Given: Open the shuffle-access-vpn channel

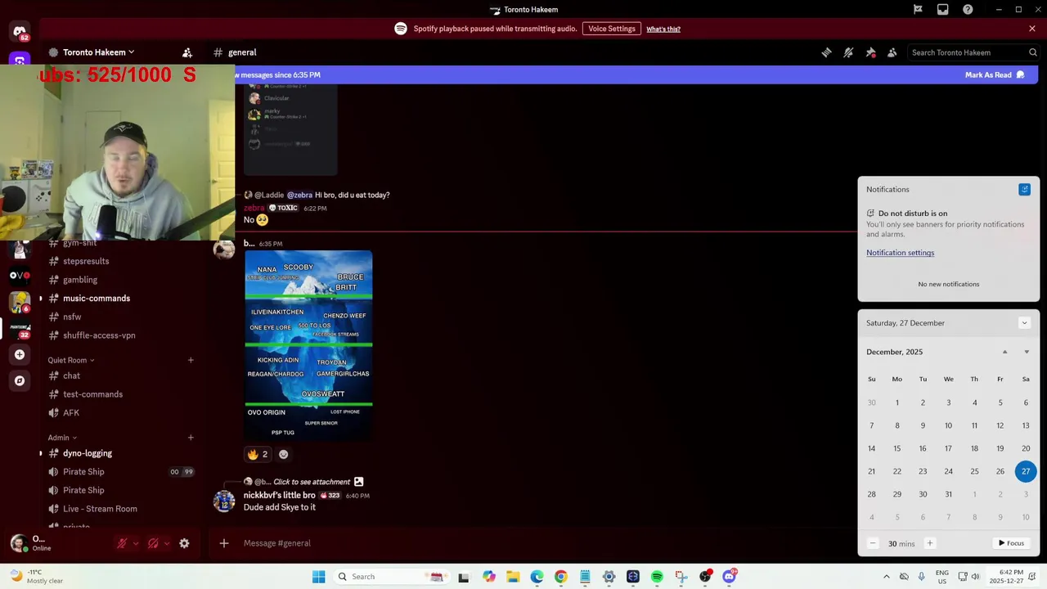Looking at the screenshot, I should point(99,335).
